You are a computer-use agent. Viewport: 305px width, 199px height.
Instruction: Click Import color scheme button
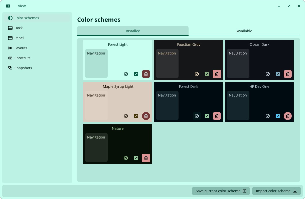click(x=276, y=191)
